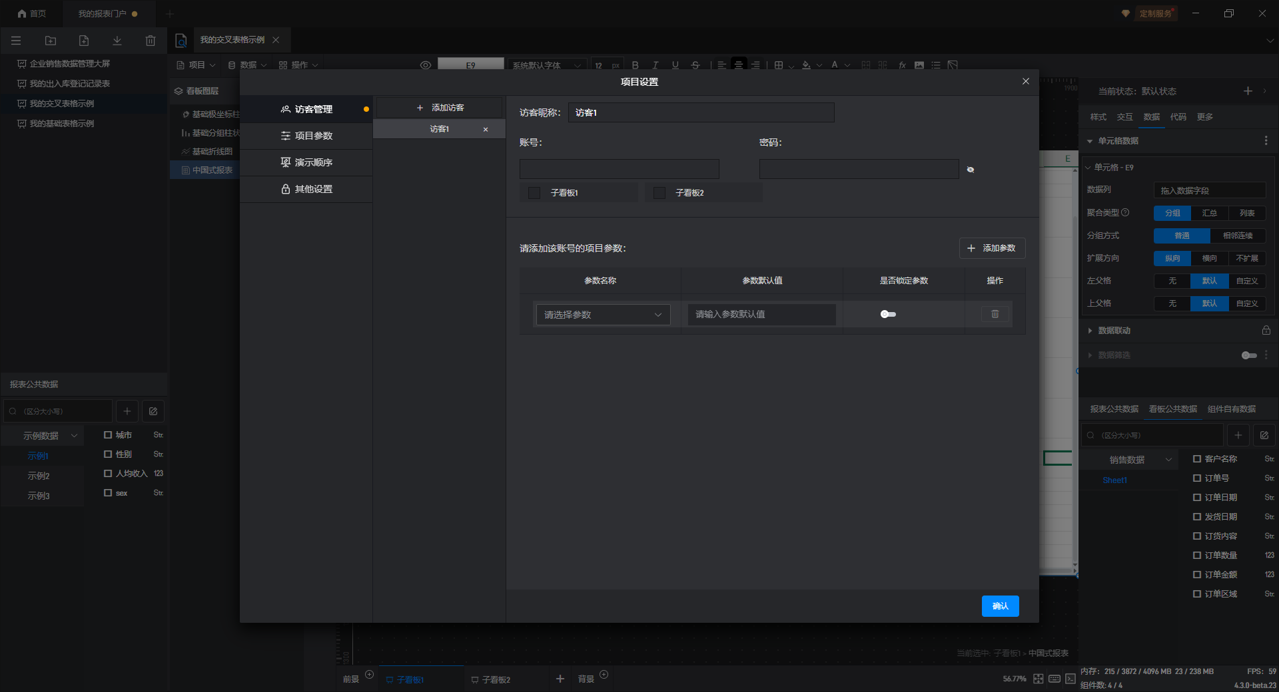Click the fx formula icon in toolbar
The width and height of the screenshot is (1279, 692).
coord(902,65)
